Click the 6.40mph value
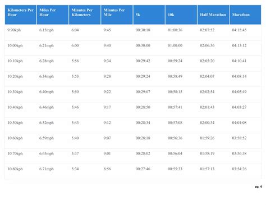 [47, 92]
